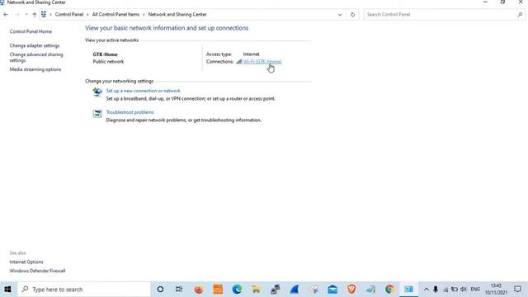Open File Explorer from the taskbar
The height and width of the screenshot is (297, 528).
click(256, 290)
